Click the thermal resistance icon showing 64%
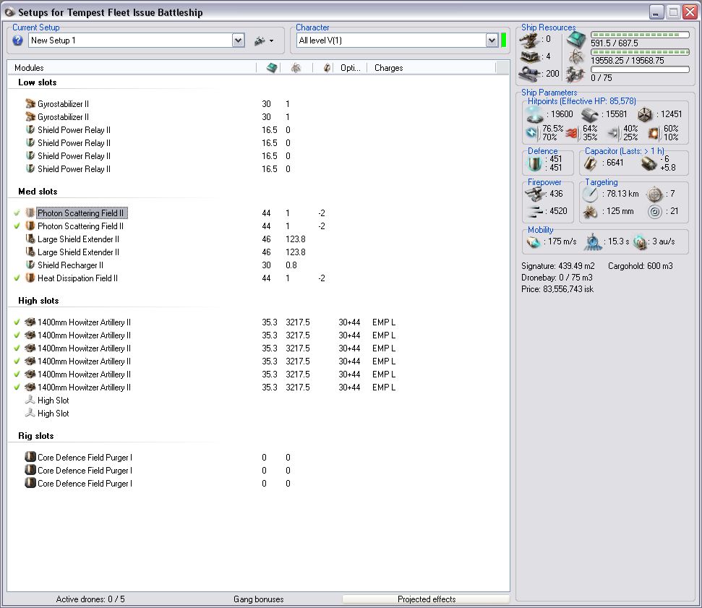 (x=572, y=132)
